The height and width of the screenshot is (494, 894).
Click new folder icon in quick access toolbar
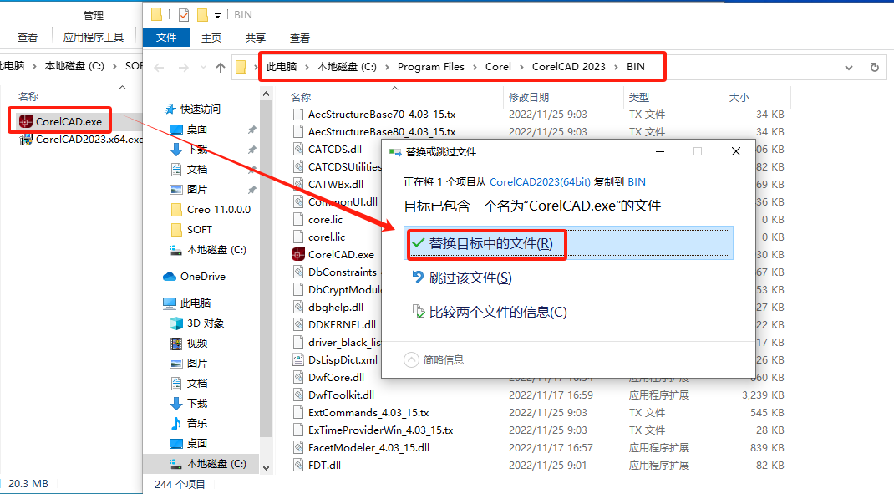[x=202, y=15]
